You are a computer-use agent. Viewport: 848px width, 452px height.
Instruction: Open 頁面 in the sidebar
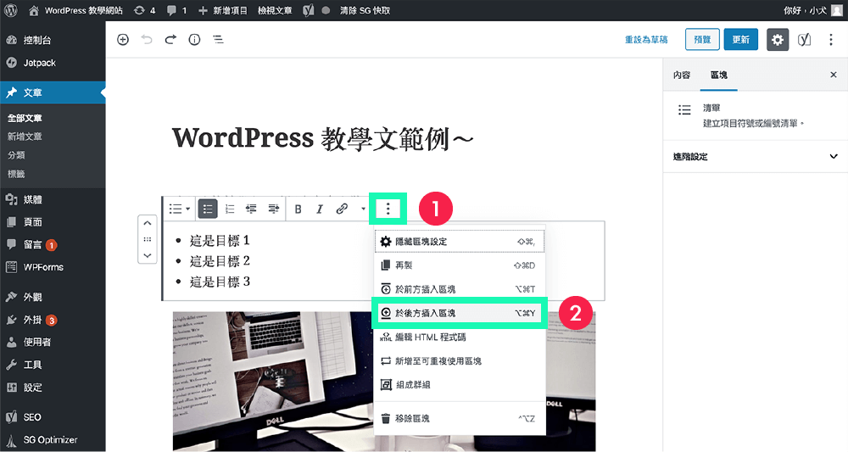53,222
